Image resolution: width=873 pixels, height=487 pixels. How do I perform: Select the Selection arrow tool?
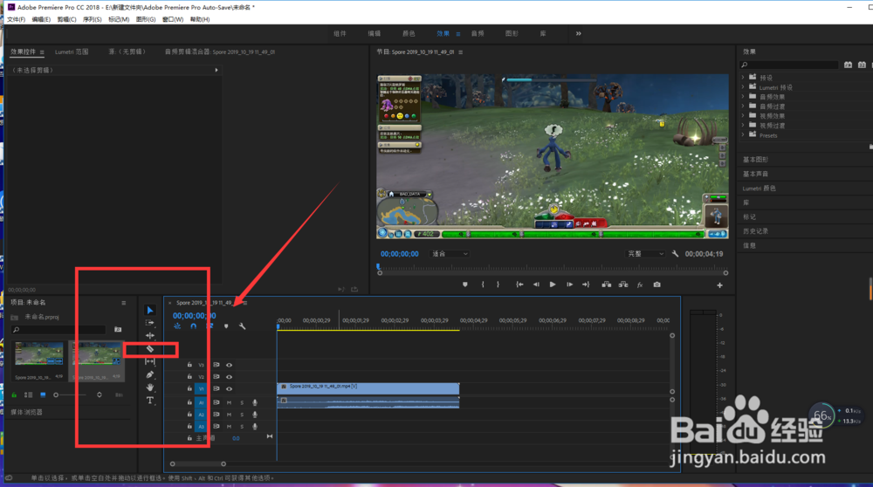pos(150,310)
